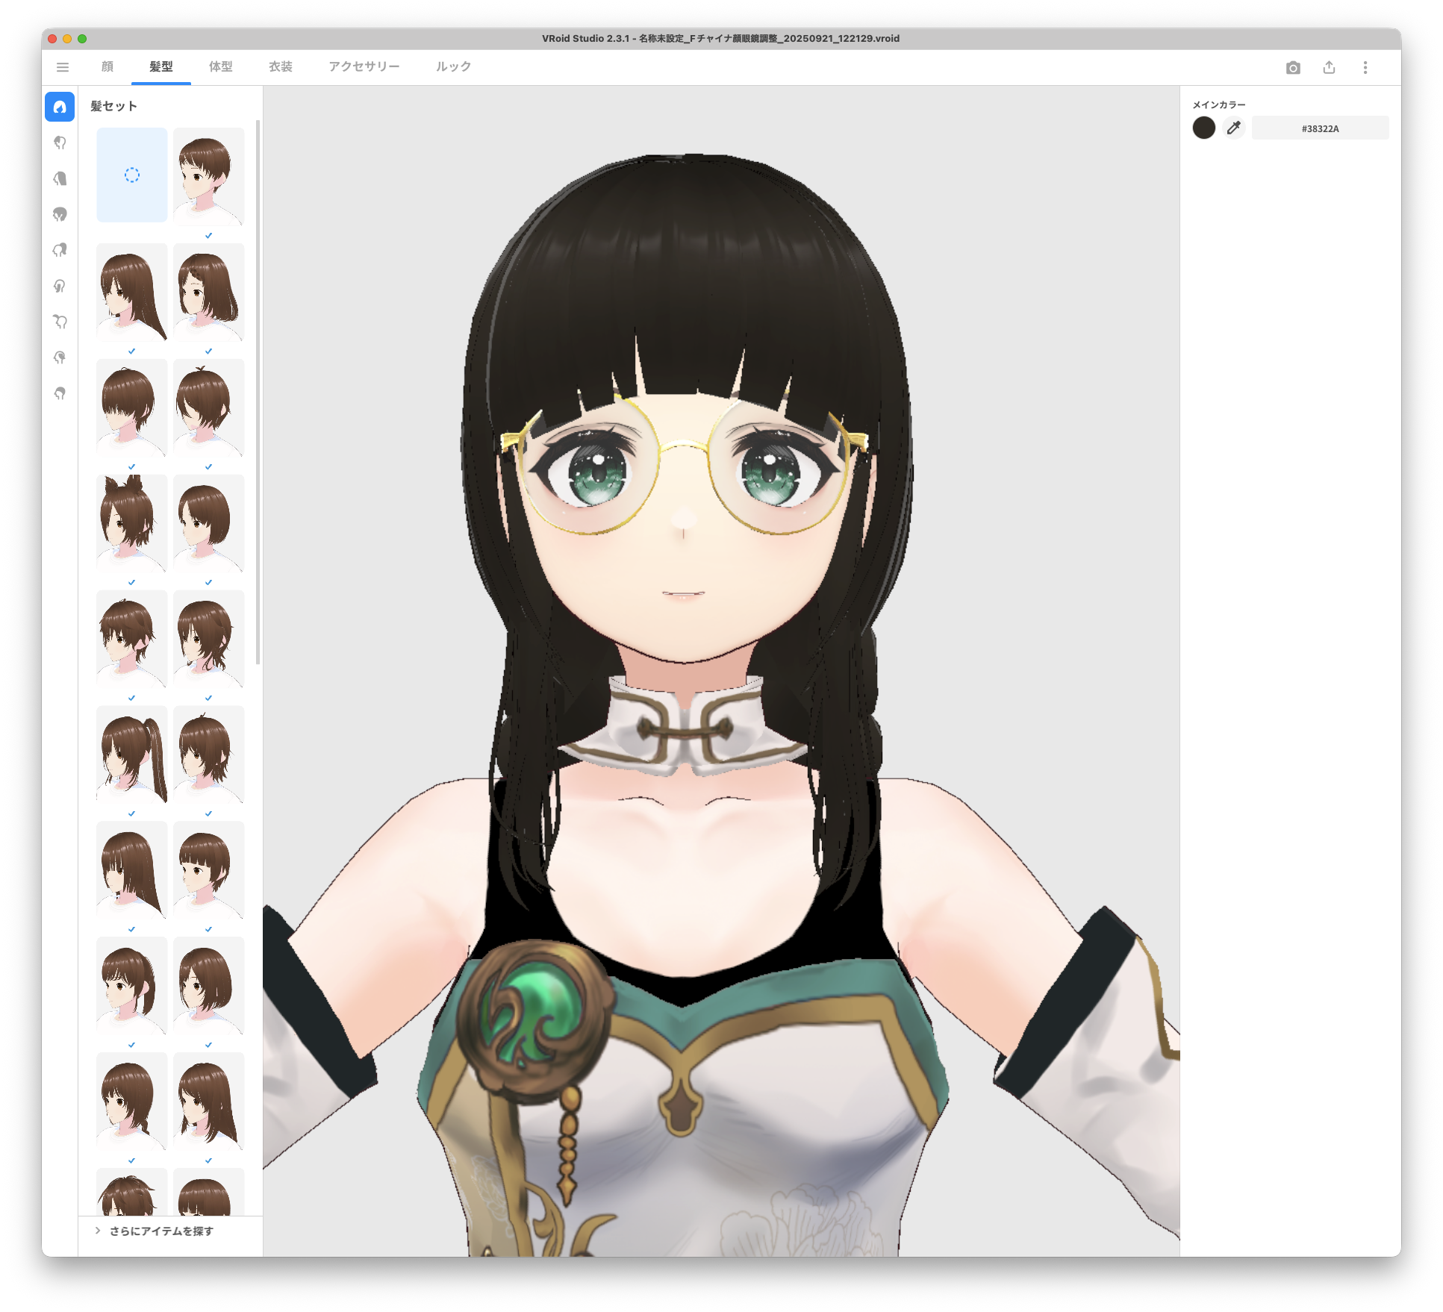The height and width of the screenshot is (1312, 1443).
Task: Pick color with the eyedropper icon
Action: click(1234, 128)
